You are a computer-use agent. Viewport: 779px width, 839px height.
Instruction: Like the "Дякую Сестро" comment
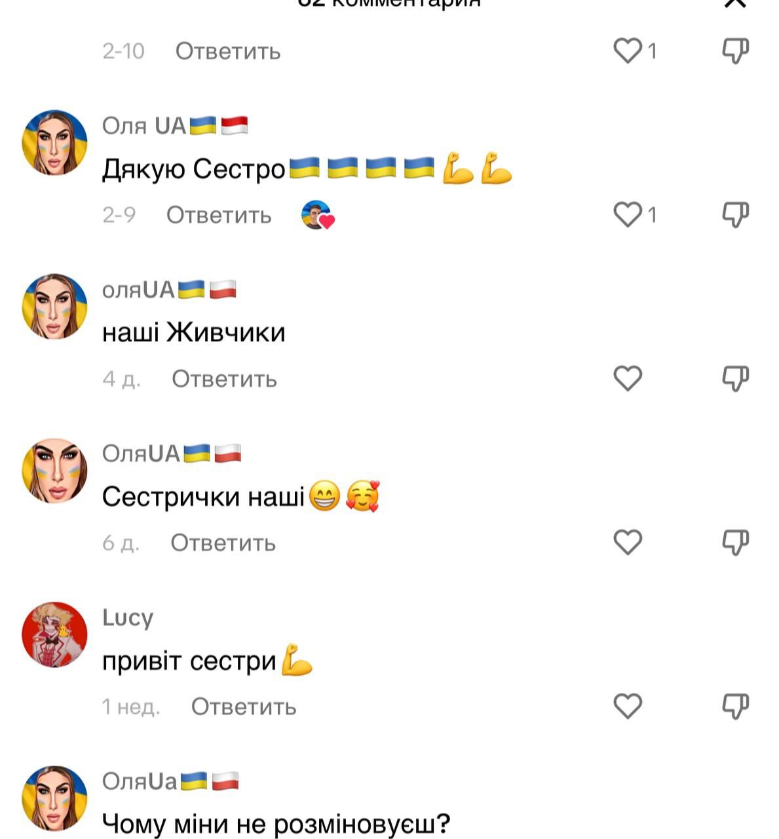point(628,214)
